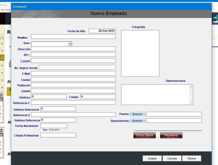Select the Fecha Nacimiento date field

click(54, 126)
